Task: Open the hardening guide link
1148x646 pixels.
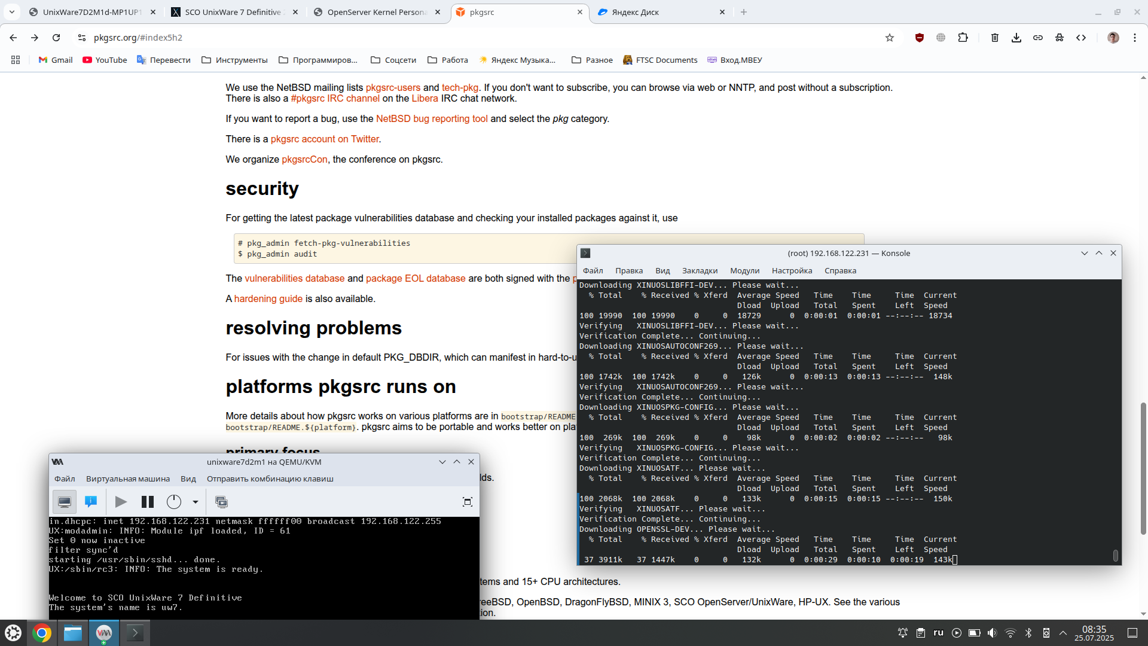Action: click(268, 298)
